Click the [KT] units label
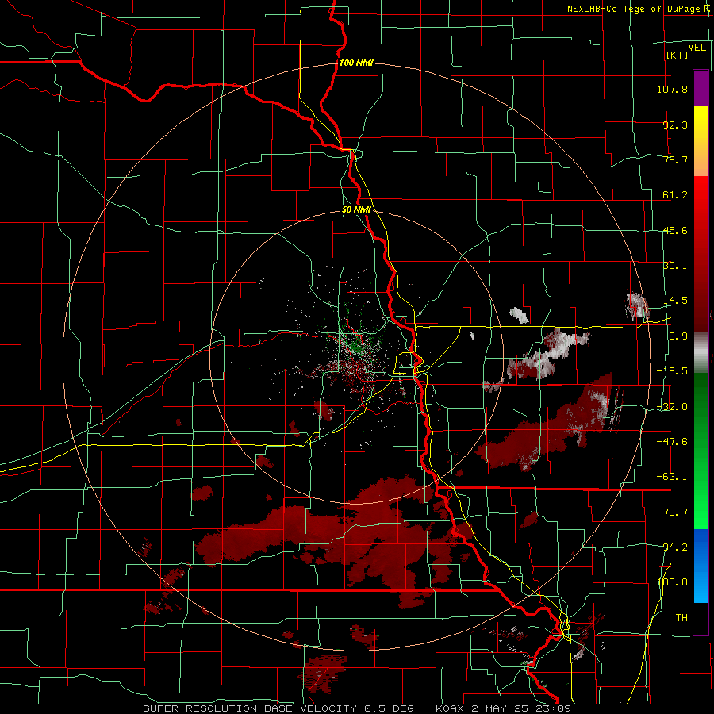The width and height of the screenshot is (714, 714). [678, 55]
